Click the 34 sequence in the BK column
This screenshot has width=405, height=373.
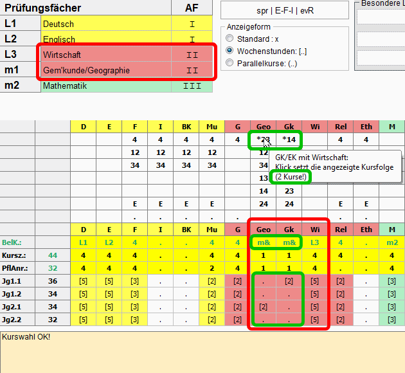186,165
